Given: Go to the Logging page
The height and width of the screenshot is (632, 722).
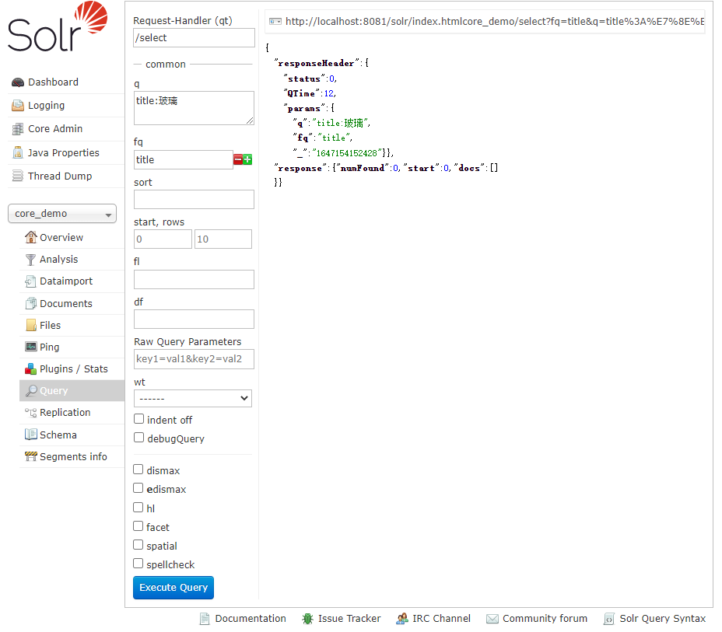Looking at the screenshot, I should [x=46, y=106].
